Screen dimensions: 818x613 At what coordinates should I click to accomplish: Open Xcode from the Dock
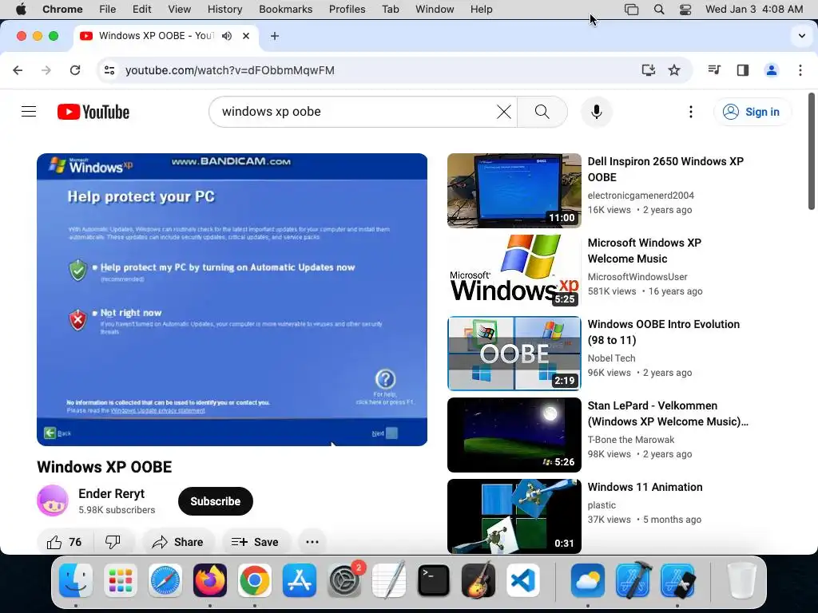pyautogui.click(x=633, y=580)
